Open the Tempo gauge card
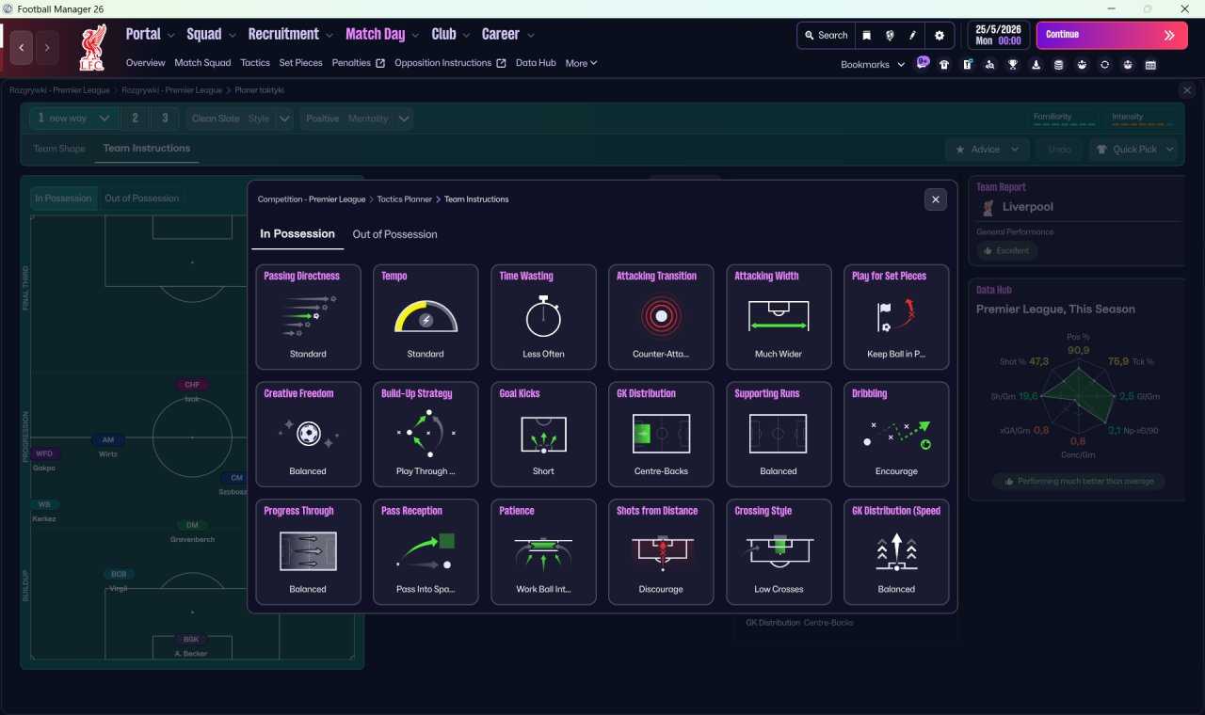This screenshot has height=715, width=1205. (426, 317)
